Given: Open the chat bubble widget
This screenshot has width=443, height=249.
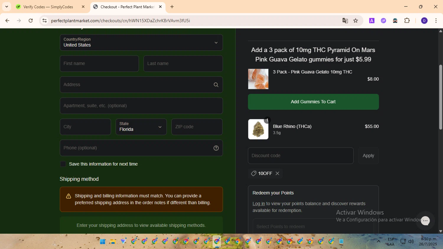Looking at the screenshot, I should 425,221.
